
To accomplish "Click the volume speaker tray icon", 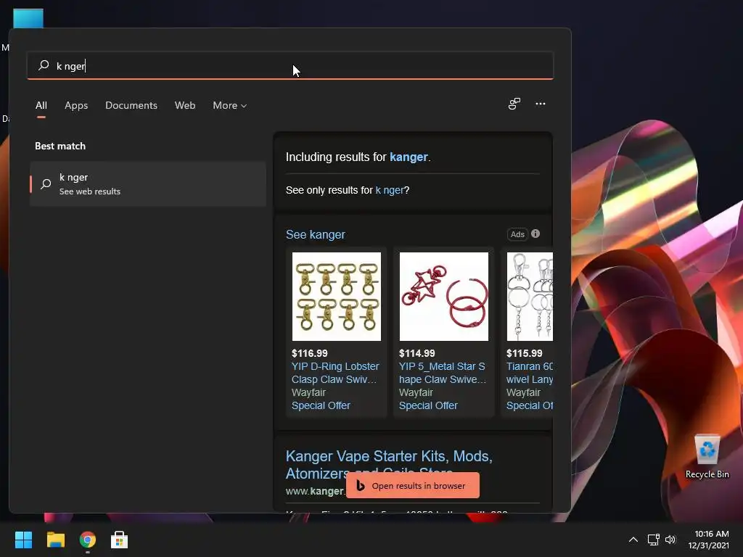I will [x=670, y=540].
